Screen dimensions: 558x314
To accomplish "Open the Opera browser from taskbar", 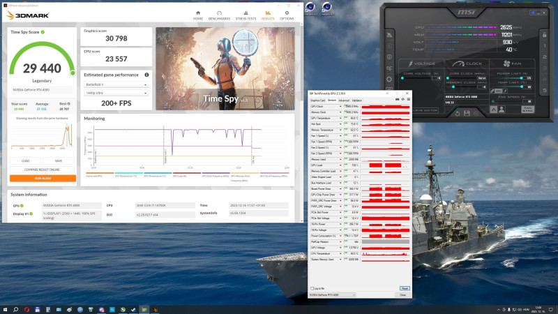I will pyautogui.click(x=27, y=310).
